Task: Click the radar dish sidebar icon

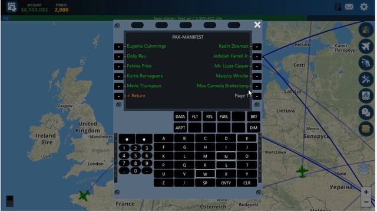Action: [366, 29]
